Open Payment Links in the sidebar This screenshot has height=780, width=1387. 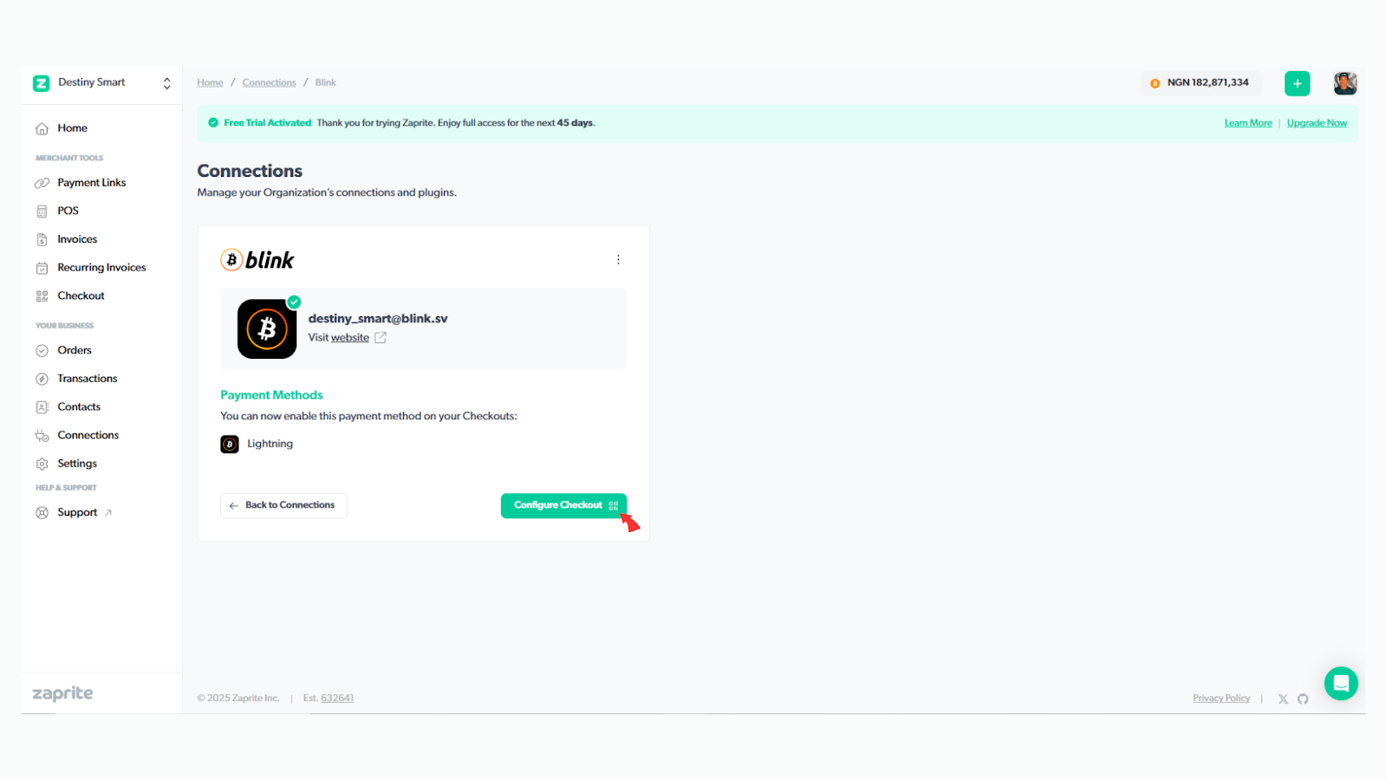pyautogui.click(x=91, y=183)
